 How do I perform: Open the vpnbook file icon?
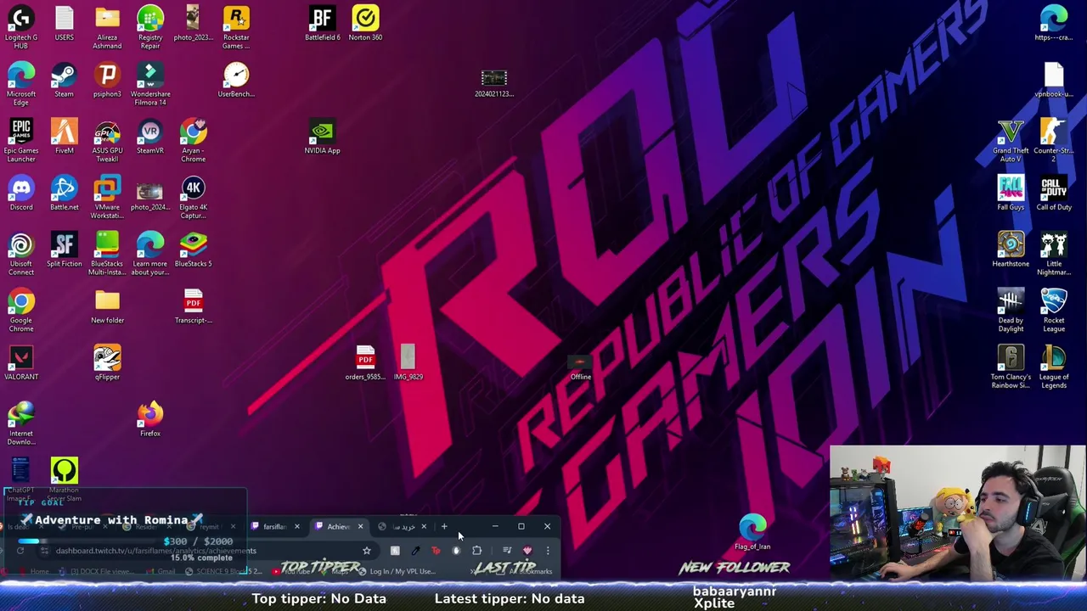click(x=1054, y=81)
